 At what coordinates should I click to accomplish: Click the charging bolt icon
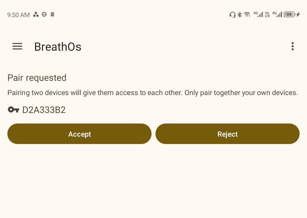pos(298,15)
